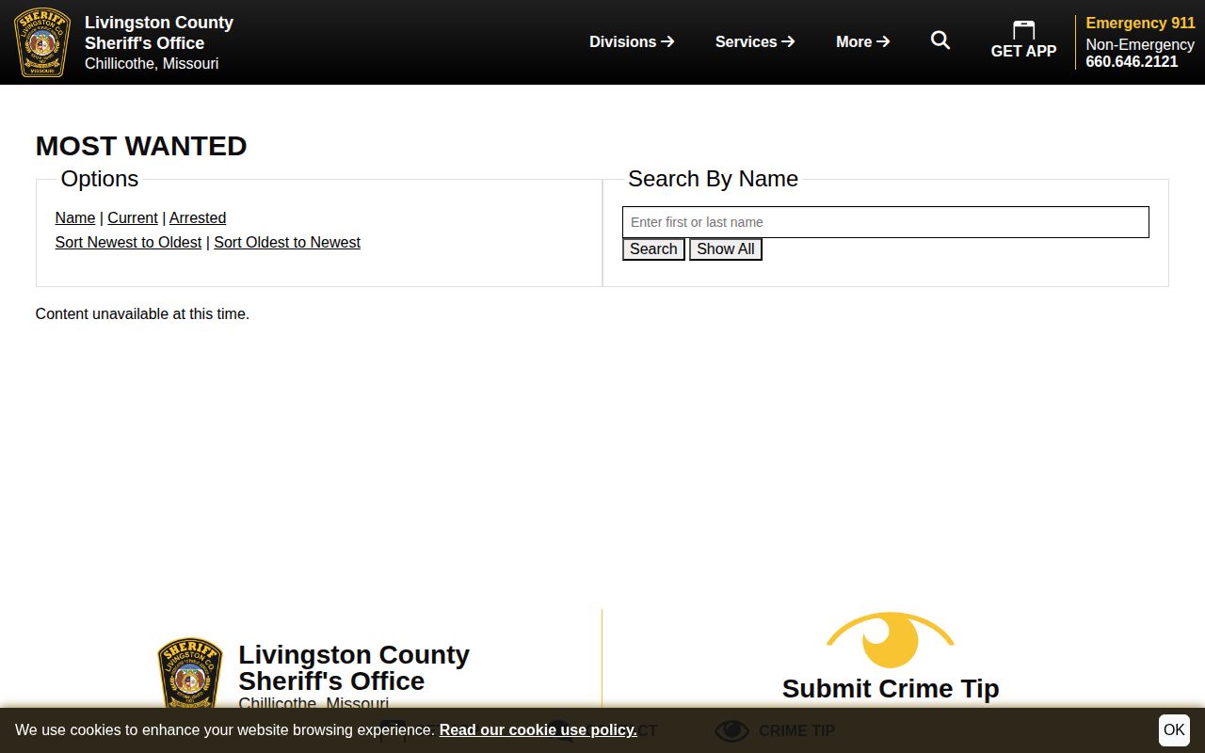Open the site search magnifier icon
This screenshot has width=1205, height=753.
pyautogui.click(x=940, y=40)
